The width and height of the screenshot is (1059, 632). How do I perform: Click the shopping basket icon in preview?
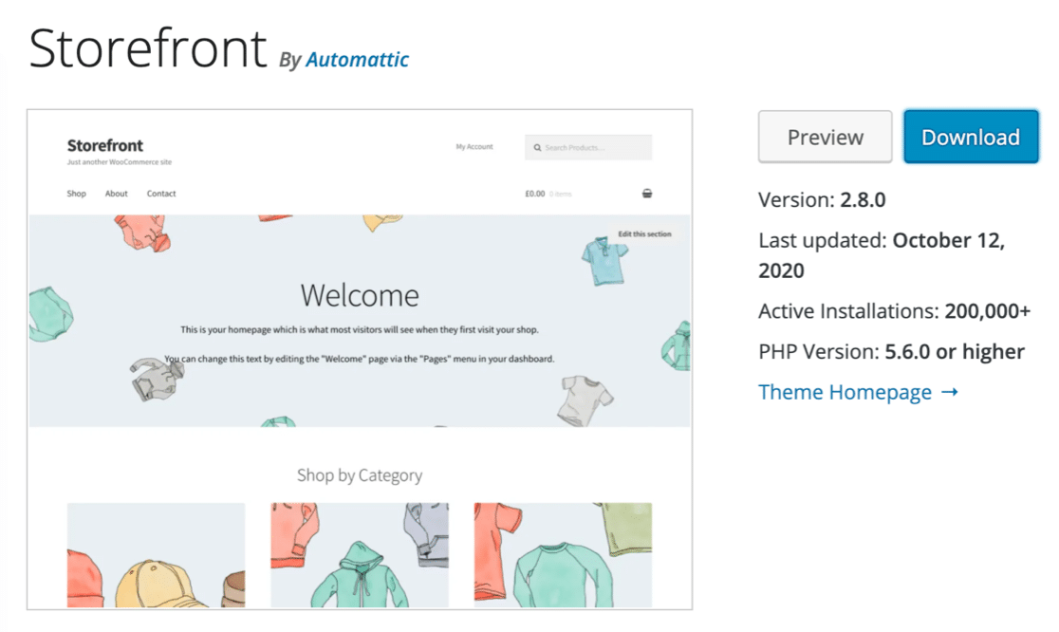coord(647,194)
